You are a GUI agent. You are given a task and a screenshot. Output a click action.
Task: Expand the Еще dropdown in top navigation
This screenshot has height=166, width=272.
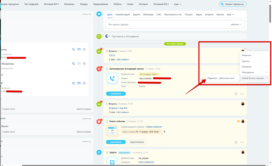click(178, 4)
